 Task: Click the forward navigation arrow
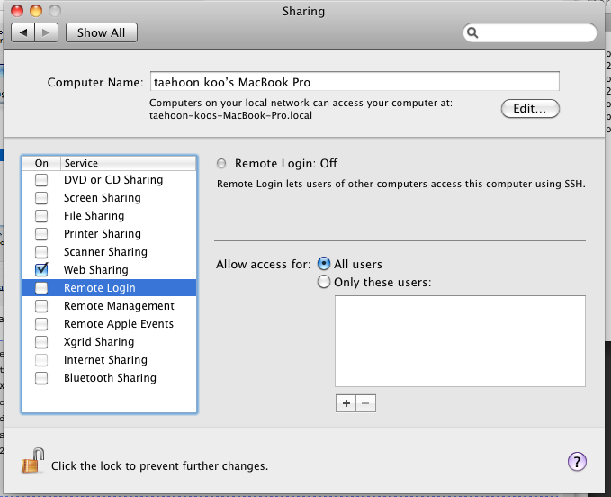tap(47, 32)
